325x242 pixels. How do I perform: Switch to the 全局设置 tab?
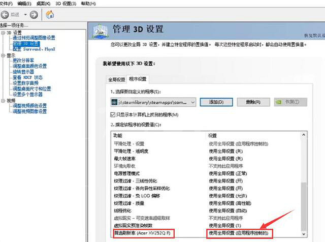(117, 79)
